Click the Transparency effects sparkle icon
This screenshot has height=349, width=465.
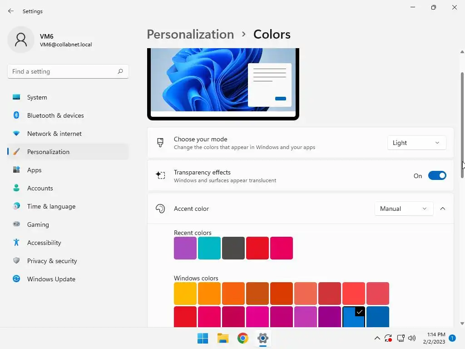(160, 175)
